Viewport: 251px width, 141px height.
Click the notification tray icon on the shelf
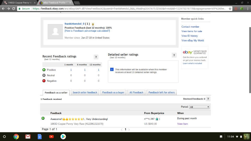pos(221,137)
